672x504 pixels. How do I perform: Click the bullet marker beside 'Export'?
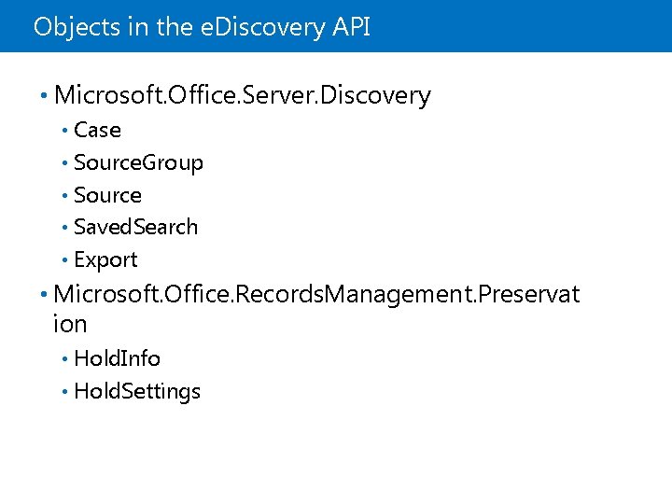[64, 259]
